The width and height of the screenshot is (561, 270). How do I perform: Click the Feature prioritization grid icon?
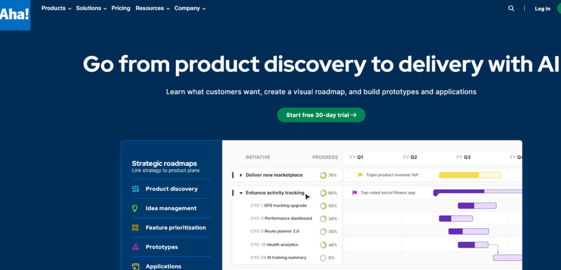coord(135,227)
